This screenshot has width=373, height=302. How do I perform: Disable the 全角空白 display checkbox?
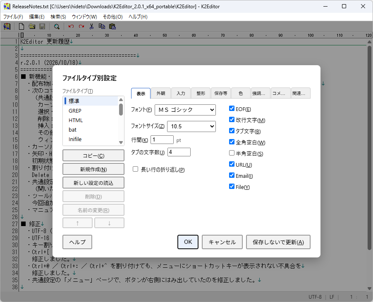[232, 142]
